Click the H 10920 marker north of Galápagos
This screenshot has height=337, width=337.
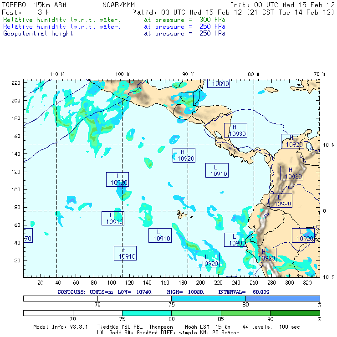click(184, 155)
